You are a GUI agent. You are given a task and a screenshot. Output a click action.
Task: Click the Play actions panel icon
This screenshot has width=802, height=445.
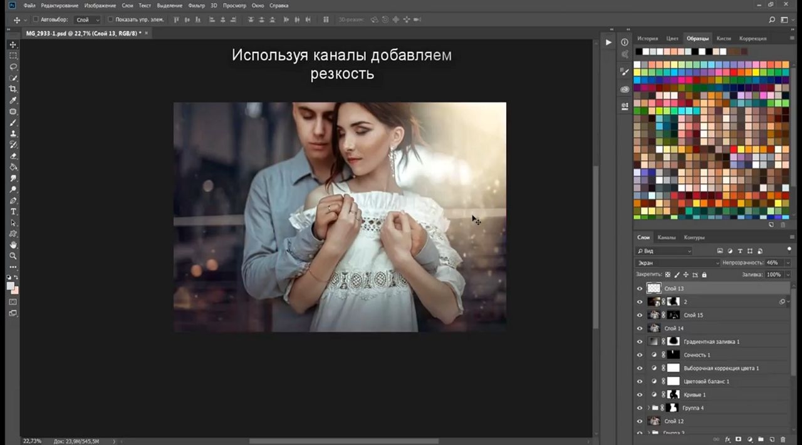pos(608,42)
